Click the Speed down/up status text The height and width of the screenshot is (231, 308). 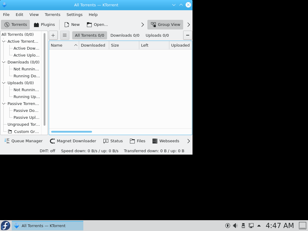[90, 151]
